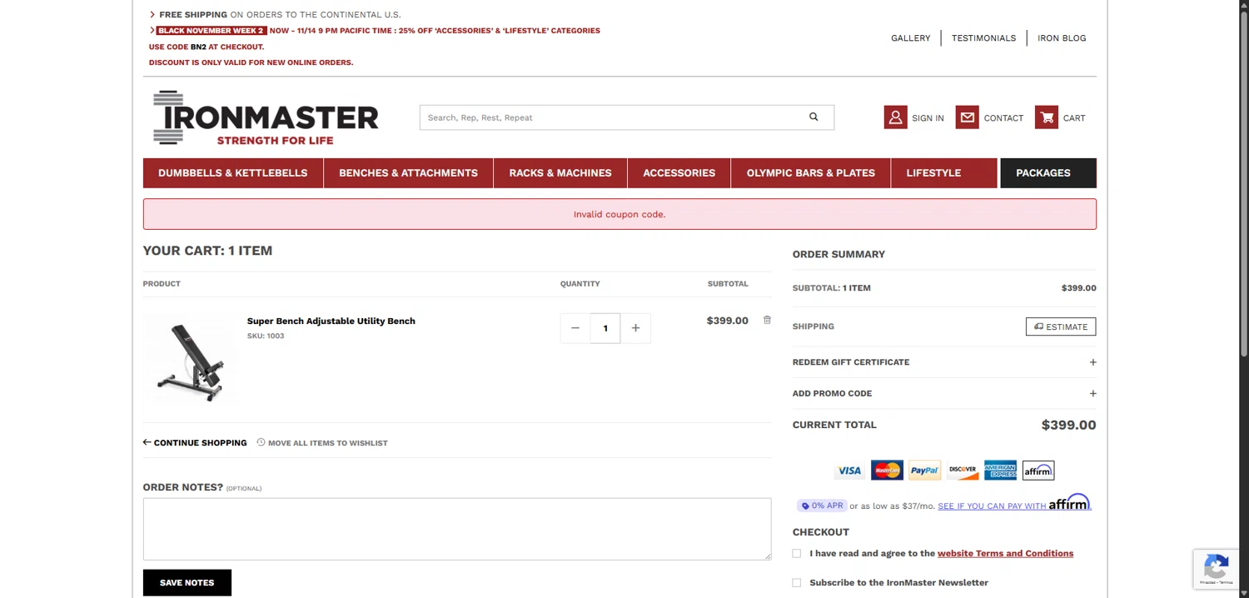Click website Terms and Conditions link
1249x598 pixels.
click(1005, 553)
